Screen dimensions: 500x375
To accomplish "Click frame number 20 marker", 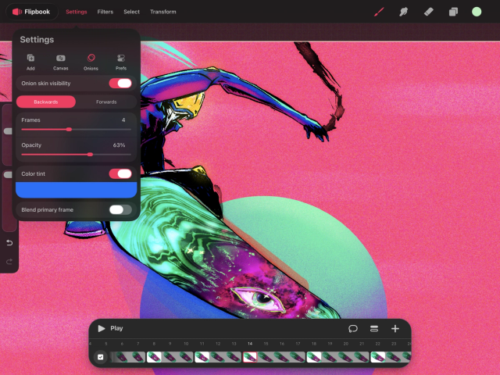I will 346,344.
